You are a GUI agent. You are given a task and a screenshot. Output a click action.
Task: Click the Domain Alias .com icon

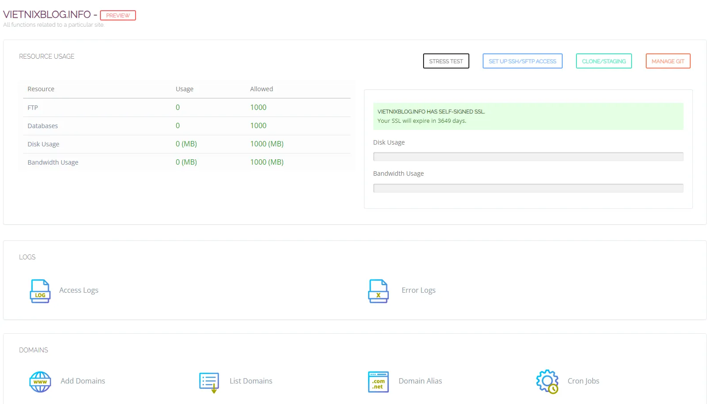(378, 382)
